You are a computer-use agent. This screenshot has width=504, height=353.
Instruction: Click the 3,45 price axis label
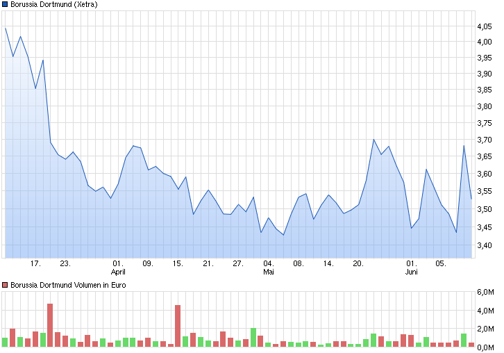(484, 227)
